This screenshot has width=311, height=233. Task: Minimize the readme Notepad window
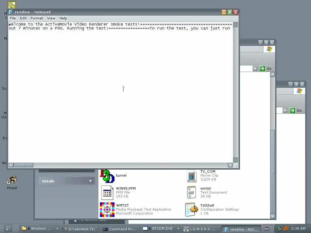(x=224, y=12)
